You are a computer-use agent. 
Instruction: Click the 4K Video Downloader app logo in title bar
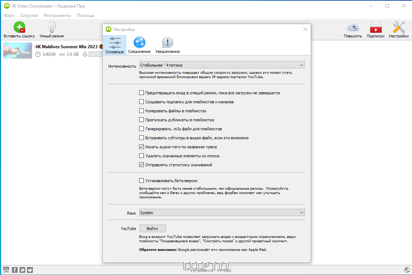(6, 6)
